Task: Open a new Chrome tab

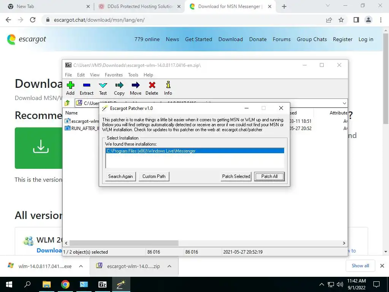Action: (284, 6)
